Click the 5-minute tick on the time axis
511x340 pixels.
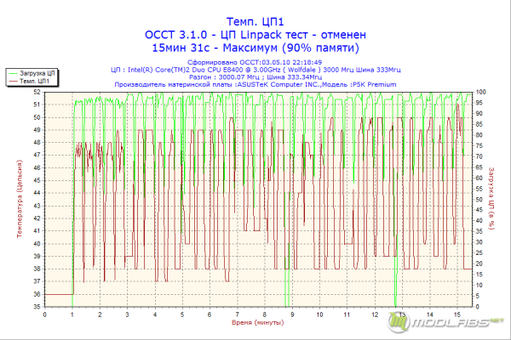point(182,314)
